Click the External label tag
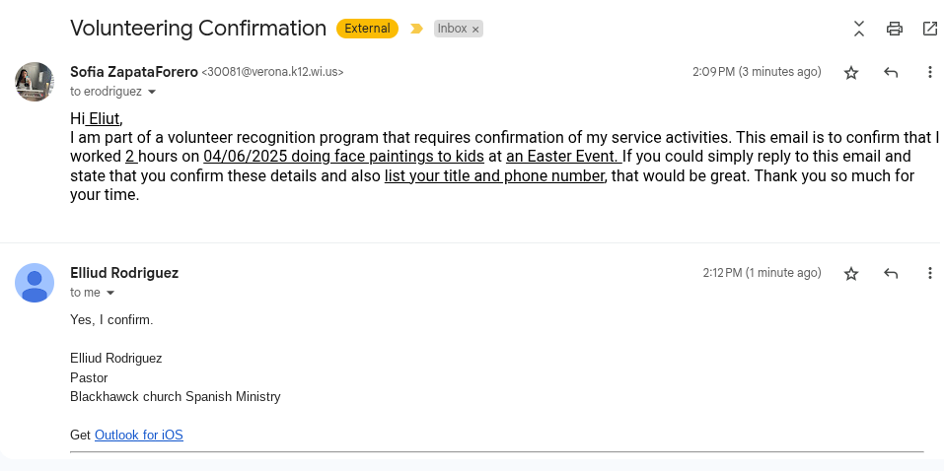This screenshot has width=944, height=471. pyautogui.click(x=367, y=29)
